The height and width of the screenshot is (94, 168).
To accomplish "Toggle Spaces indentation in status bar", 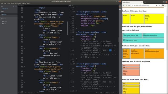I will 115,93.
